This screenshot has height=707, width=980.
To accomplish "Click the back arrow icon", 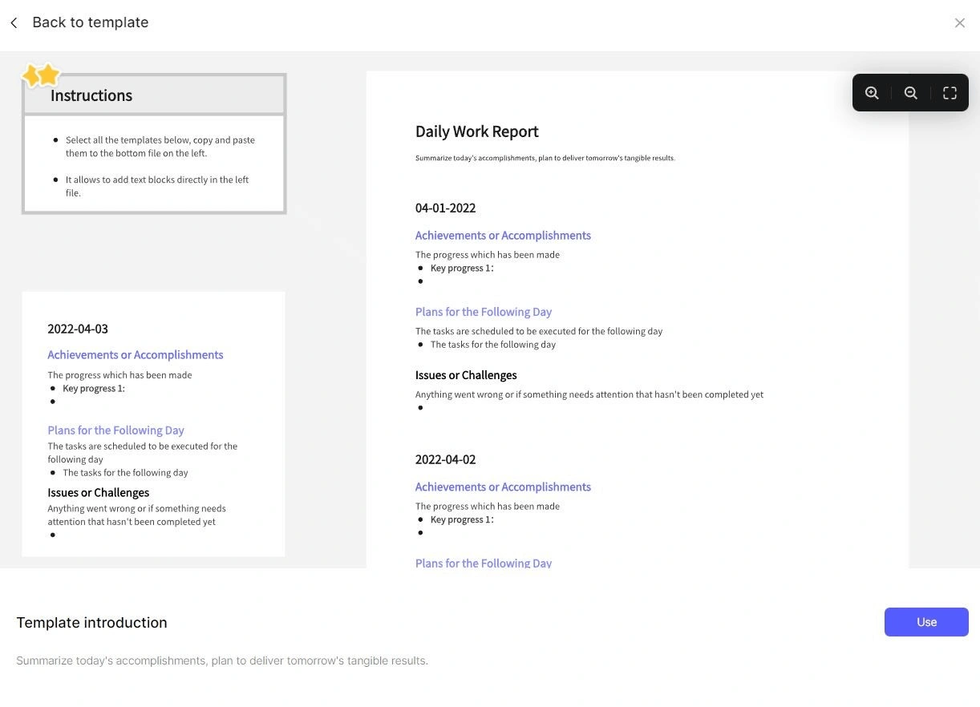I will pos(14,22).
